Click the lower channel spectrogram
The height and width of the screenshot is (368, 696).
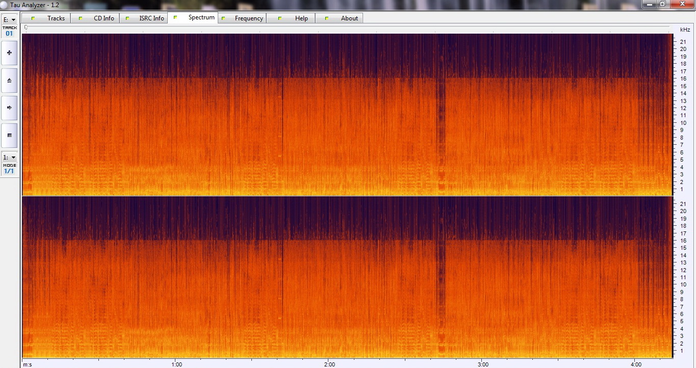(x=348, y=277)
